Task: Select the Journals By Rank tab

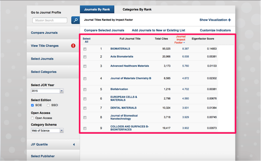Action: click(95, 9)
